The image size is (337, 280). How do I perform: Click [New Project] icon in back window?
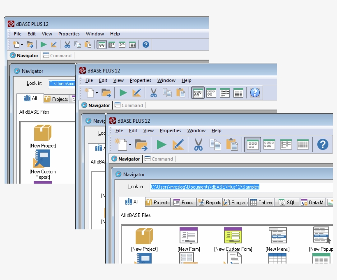point(43,133)
